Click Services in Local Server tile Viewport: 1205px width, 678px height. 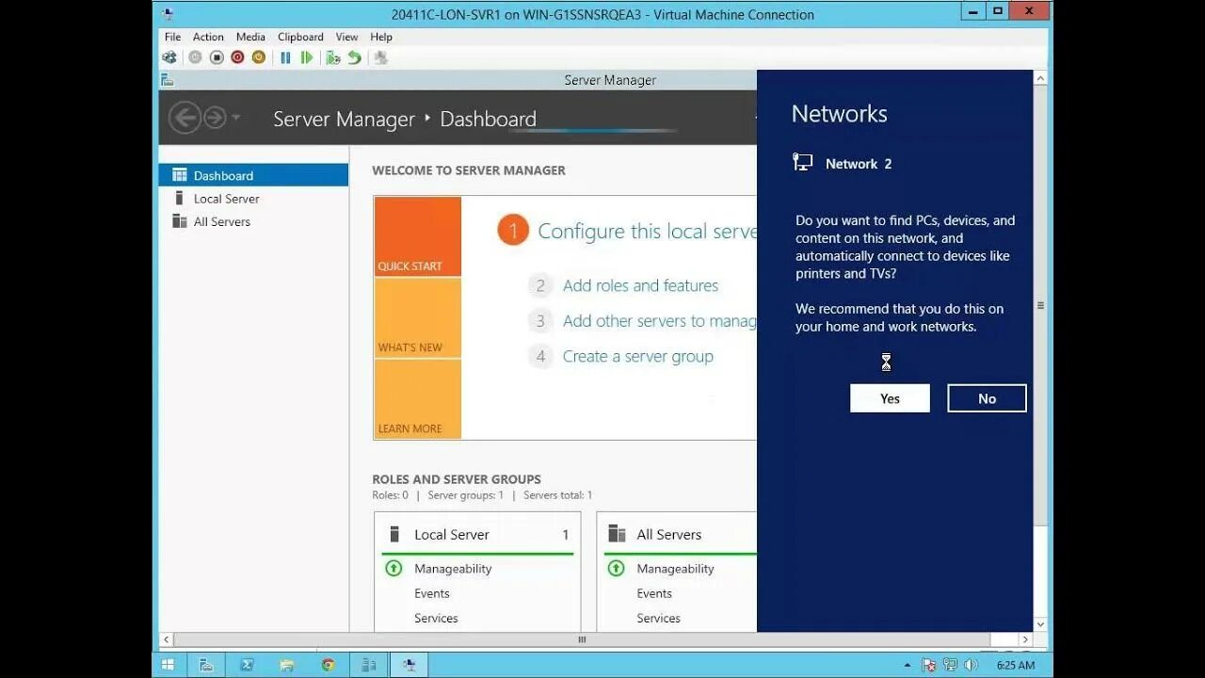[436, 618]
